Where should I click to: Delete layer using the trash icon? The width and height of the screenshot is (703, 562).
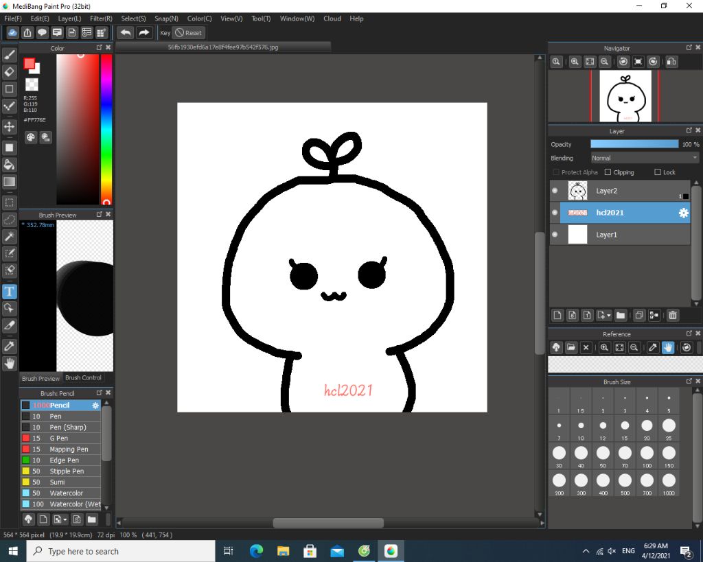[673, 316]
